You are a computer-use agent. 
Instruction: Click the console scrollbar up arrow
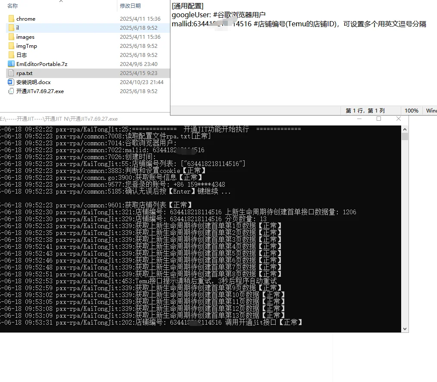tap(405, 129)
